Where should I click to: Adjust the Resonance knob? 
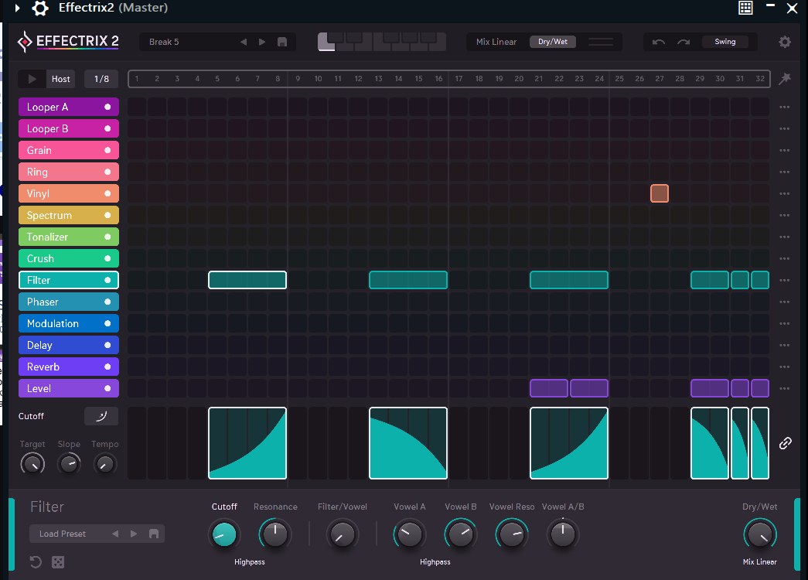click(275, 534)
